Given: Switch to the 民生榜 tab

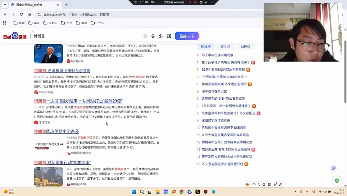Looking at the screenshot, I should tap(226, 47).
